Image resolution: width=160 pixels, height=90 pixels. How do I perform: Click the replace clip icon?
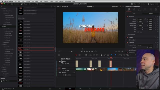coord(97,55)
